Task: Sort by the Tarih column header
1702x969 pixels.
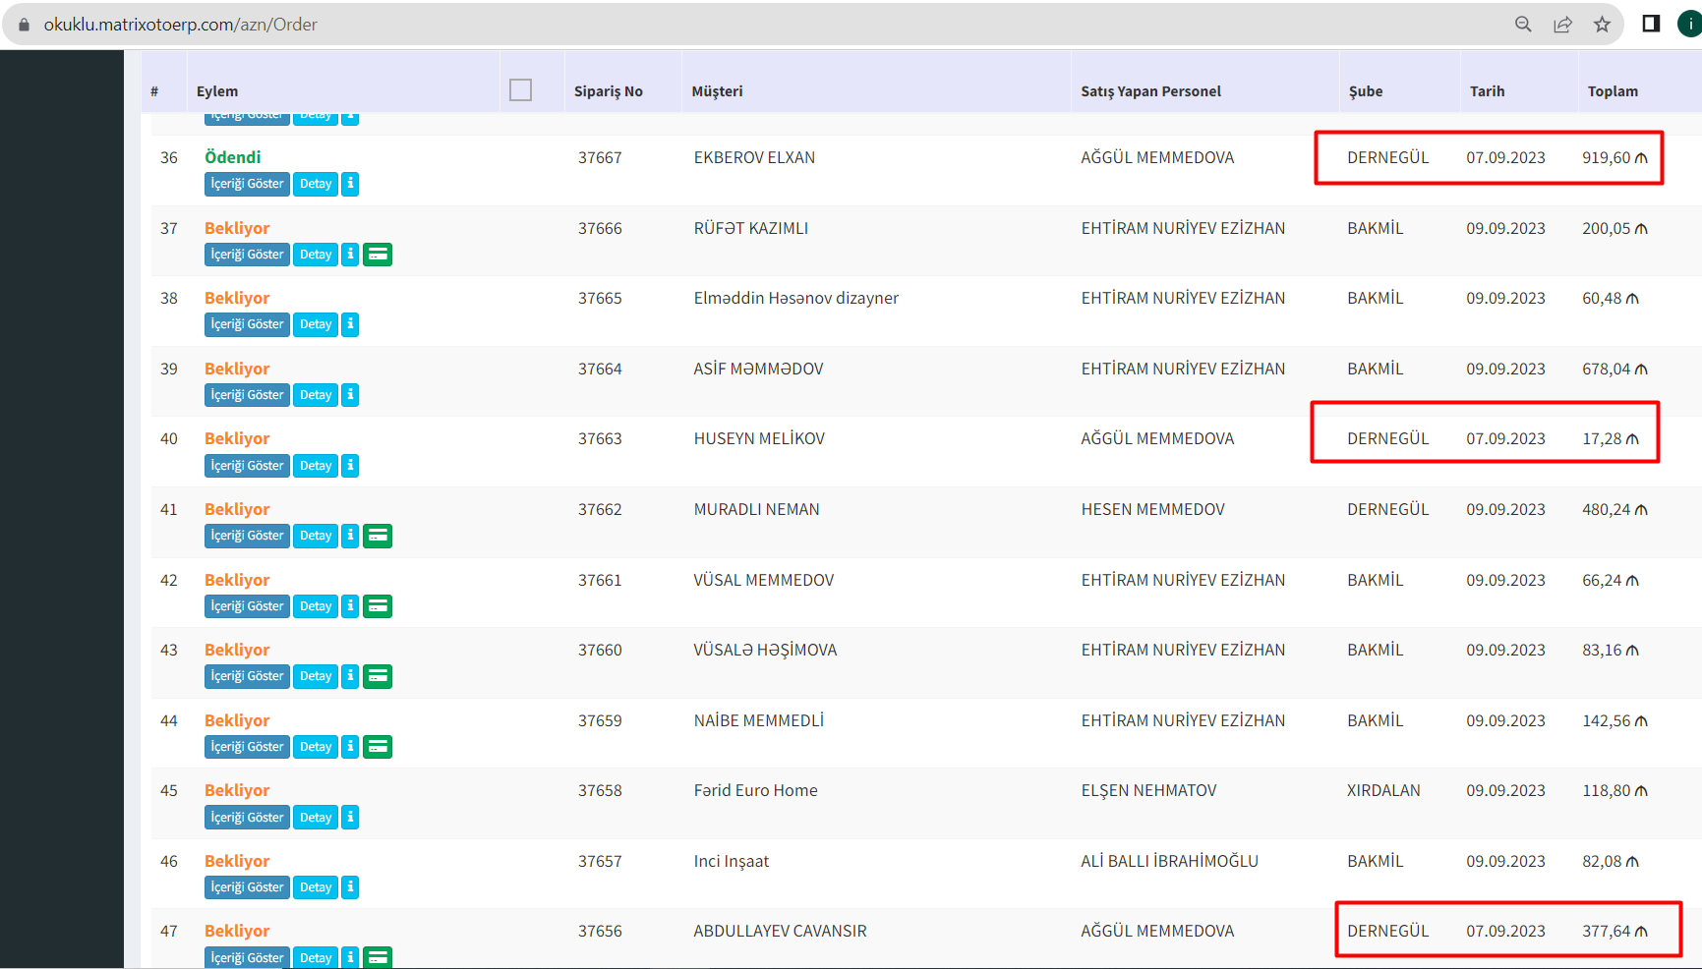Action: tap(1487, 91)
